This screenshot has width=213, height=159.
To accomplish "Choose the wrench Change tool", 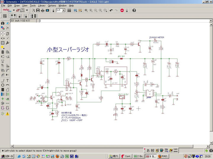I will 7,43.
